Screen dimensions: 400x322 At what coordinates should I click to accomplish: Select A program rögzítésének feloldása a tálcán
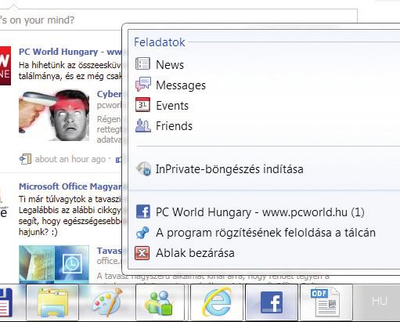tap(265, 233)
